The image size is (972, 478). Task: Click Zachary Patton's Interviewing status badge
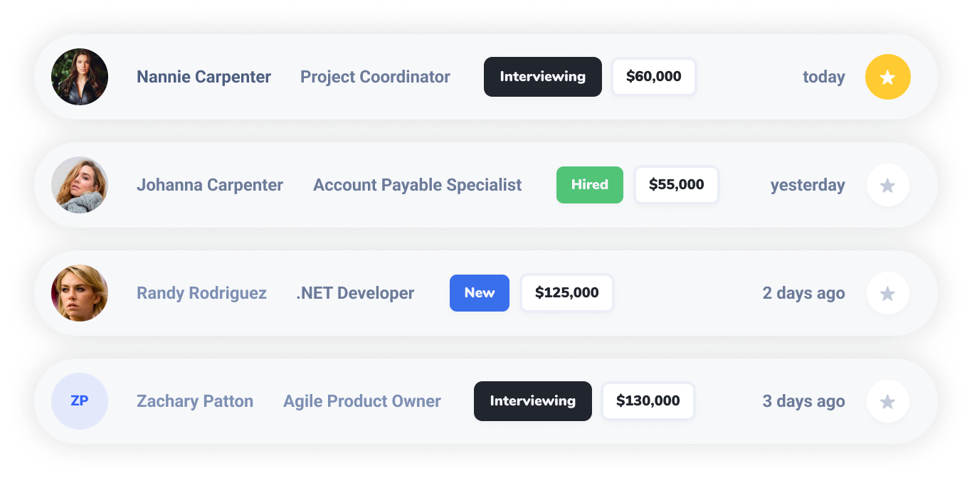(x=532, y=401)
